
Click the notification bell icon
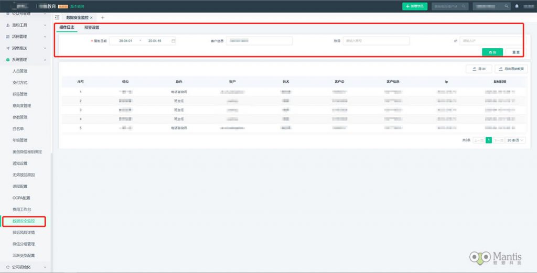517,6
